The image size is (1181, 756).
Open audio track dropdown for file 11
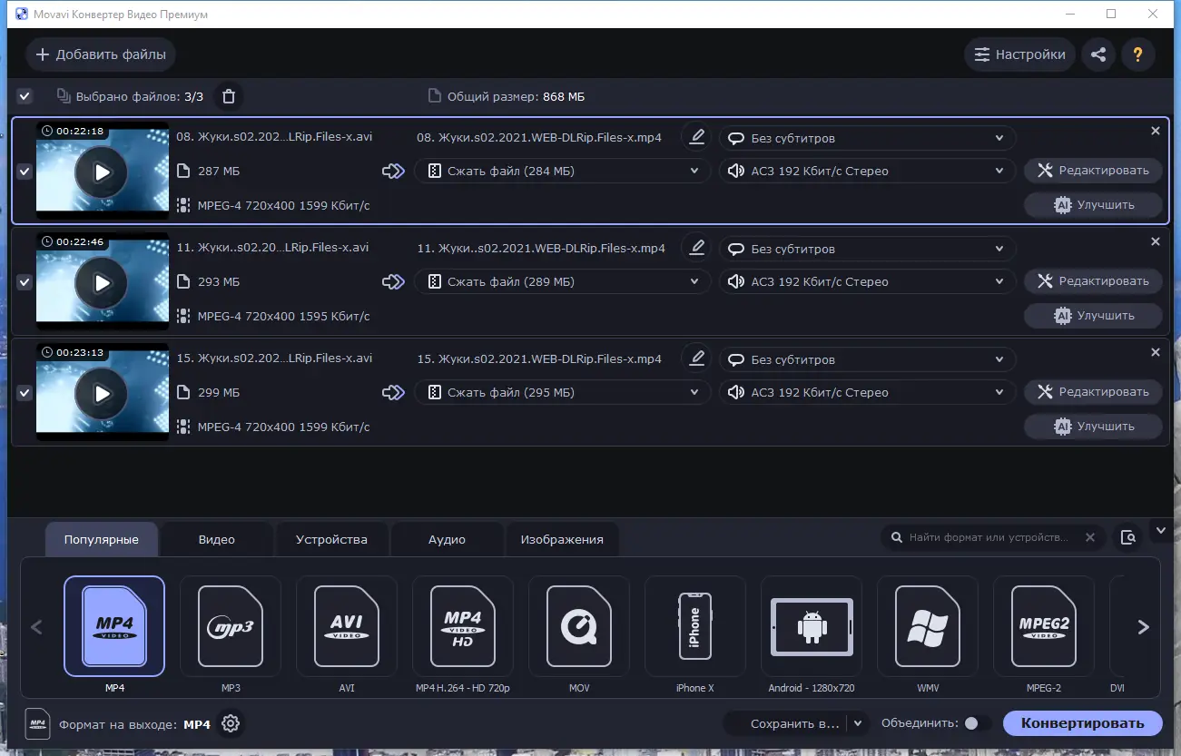(867, 281)
